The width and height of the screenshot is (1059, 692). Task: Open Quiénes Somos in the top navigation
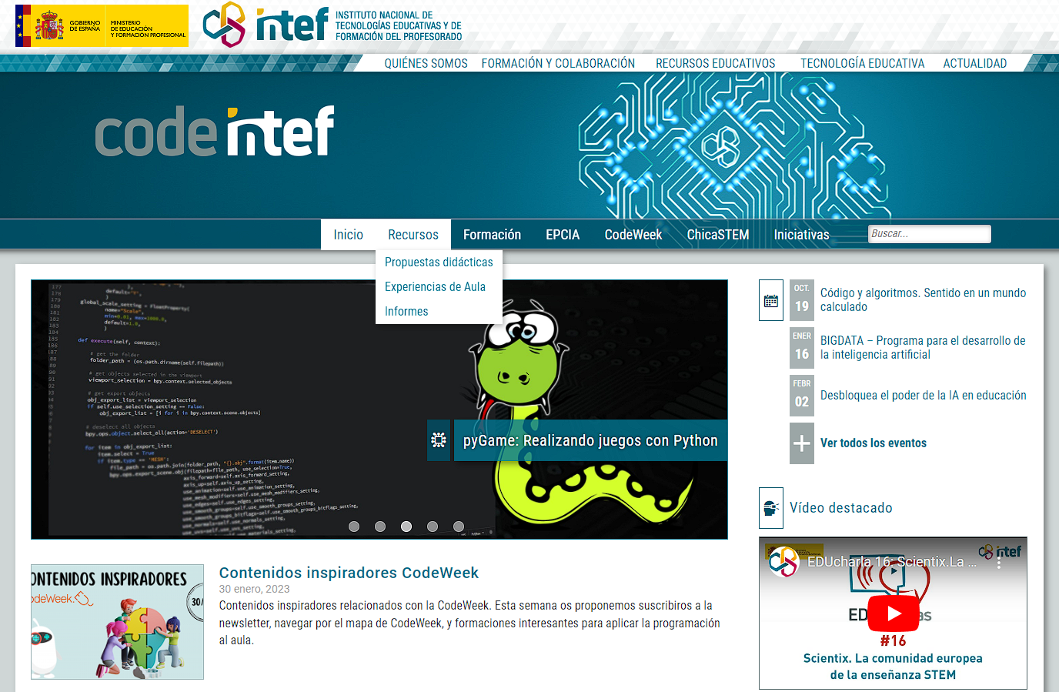[x=426, y=63]
